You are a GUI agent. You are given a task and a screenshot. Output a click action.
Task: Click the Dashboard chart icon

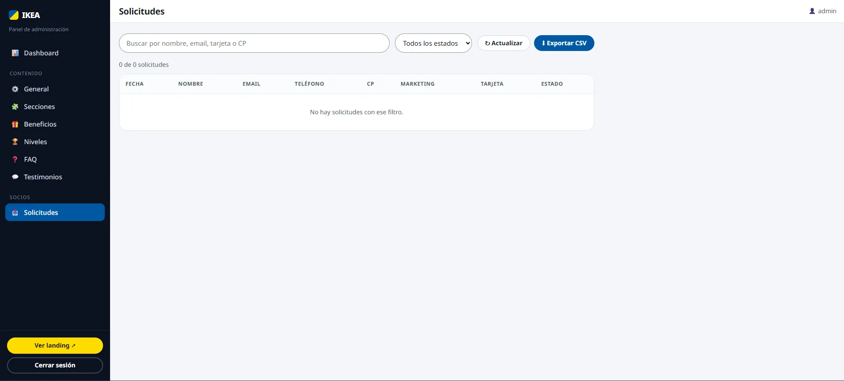(x=15, y=53)
